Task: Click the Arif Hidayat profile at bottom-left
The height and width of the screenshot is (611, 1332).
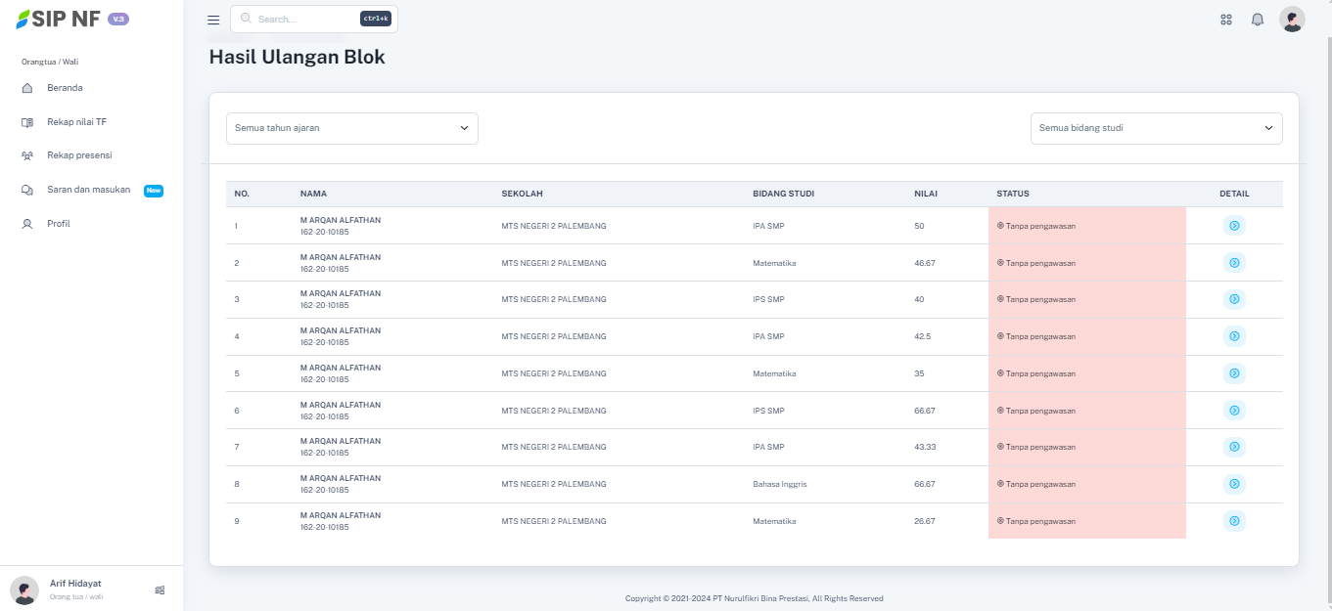Action: pos(75,589)
